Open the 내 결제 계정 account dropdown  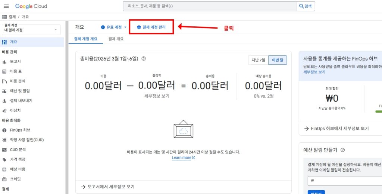pyautogui.click(x=31, y=30)
